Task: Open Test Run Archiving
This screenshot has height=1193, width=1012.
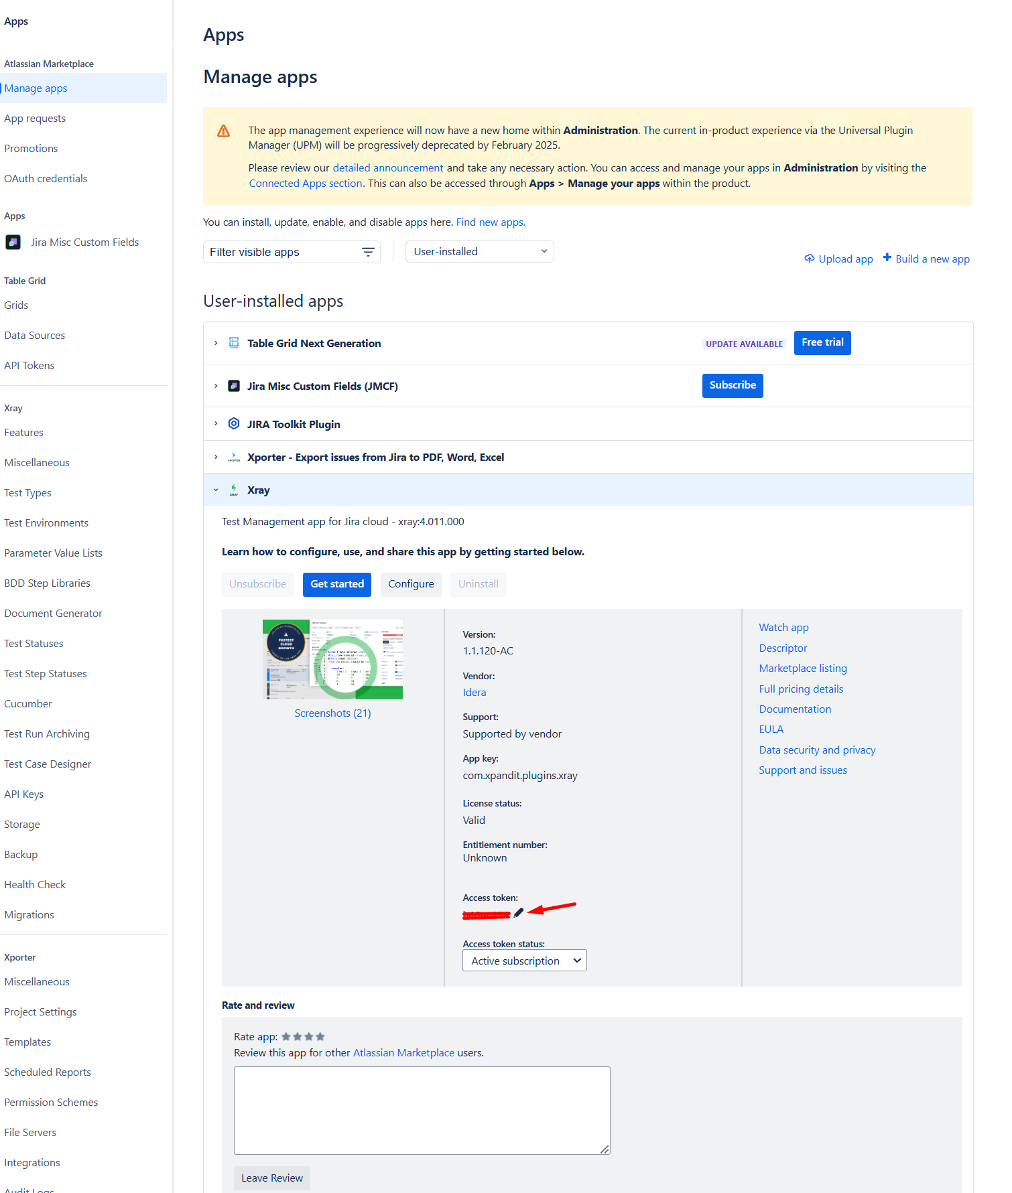Action: coord(47,733)
